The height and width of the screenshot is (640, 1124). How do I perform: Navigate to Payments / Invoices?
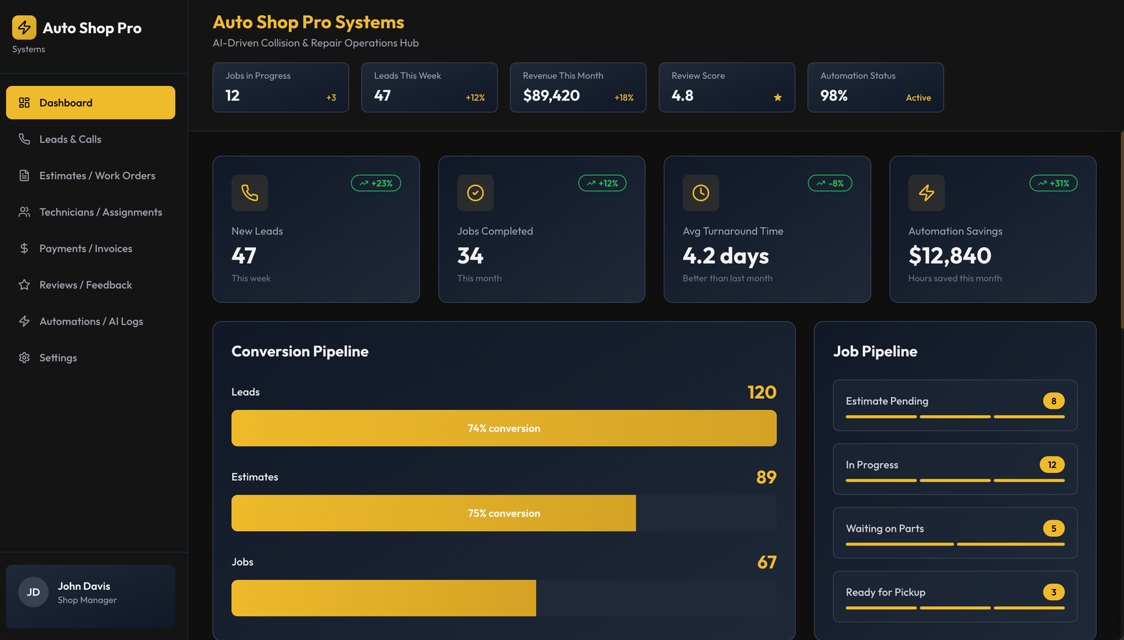(x=90, y=249)
